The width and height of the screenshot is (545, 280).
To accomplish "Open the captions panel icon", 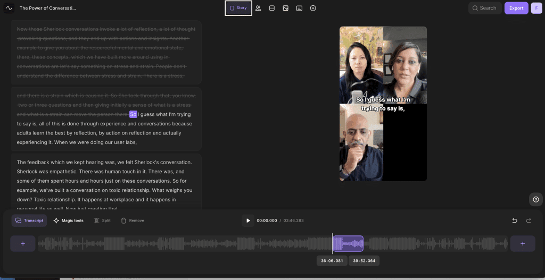I will click(299, 8).
